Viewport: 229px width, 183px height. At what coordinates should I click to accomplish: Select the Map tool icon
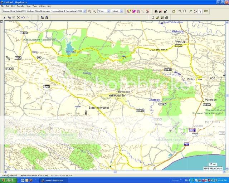(174, 11)
